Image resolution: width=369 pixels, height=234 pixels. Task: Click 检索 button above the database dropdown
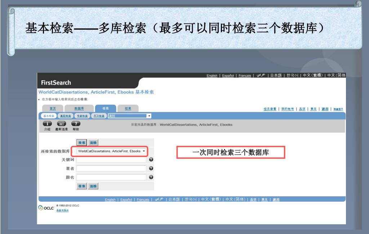point(82,143)
